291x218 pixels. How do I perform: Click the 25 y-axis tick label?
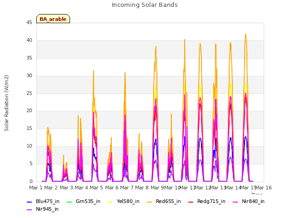(x=29, y=93)
